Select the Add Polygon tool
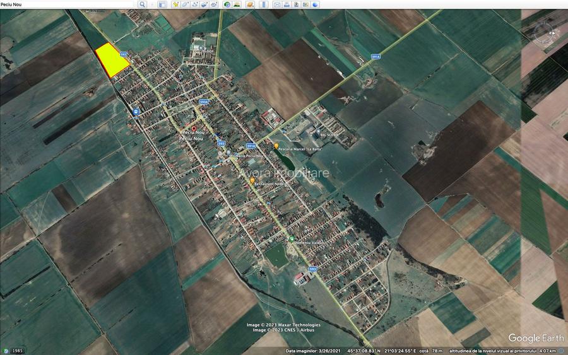The height and width of the screenshot is (355, 568). (x=185, y=4)
